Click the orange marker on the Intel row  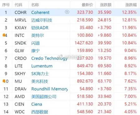point(4,35)
